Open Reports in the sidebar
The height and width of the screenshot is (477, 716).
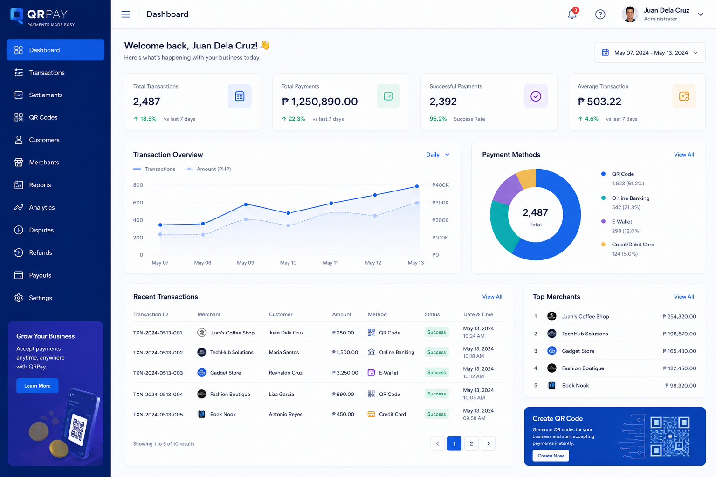pyautogui.click(x=55, y=185)
